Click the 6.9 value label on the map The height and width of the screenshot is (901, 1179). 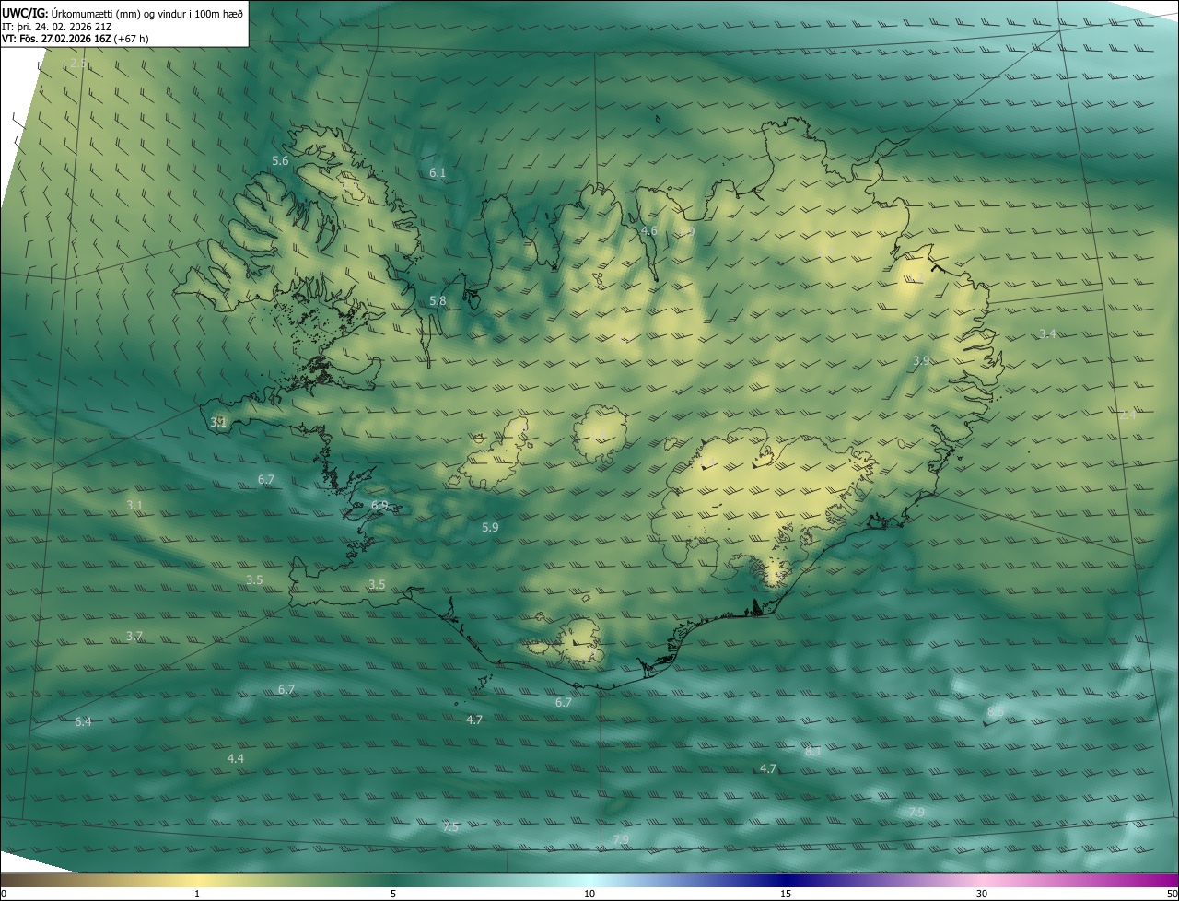click(x=379, y=506)
